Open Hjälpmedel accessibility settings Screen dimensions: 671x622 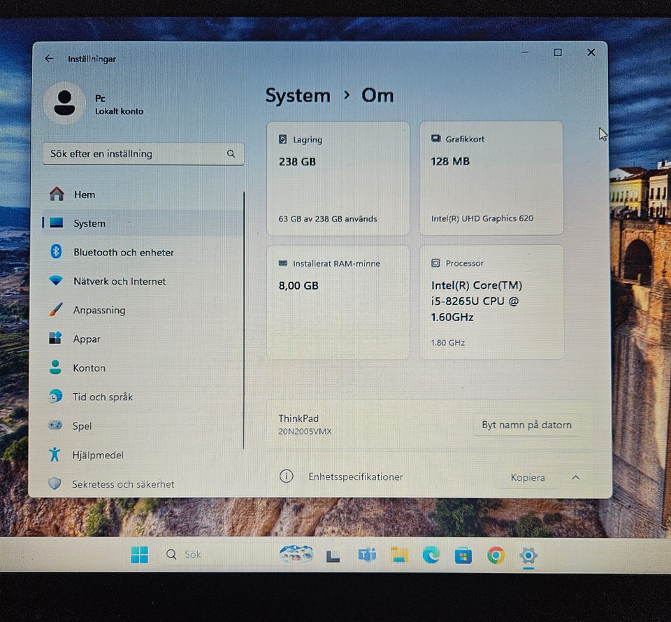[97, 455]
